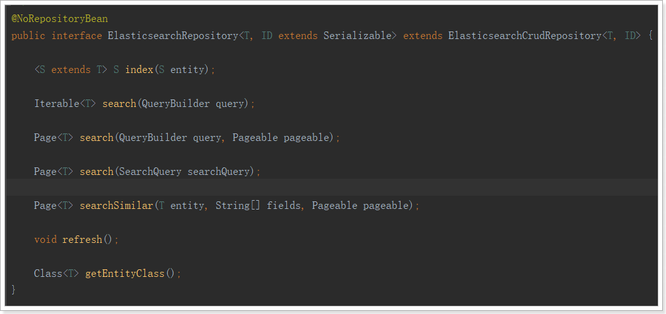Viewport: 666px width, 314px height.
Task: Click the String[] fields parameter
Action: click(x=258, y=206)
